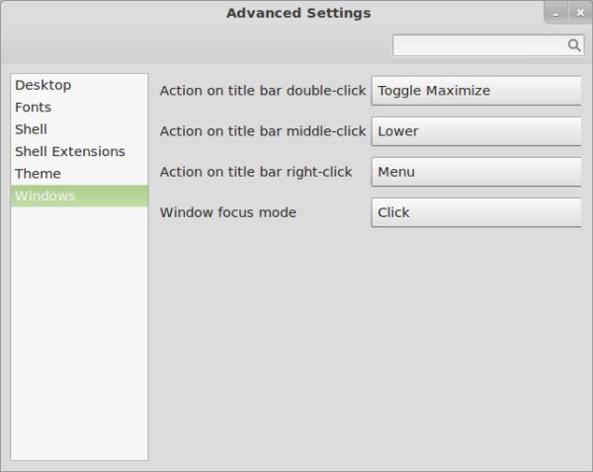
Task: Click inside the search text field
Action: (479, 45)
